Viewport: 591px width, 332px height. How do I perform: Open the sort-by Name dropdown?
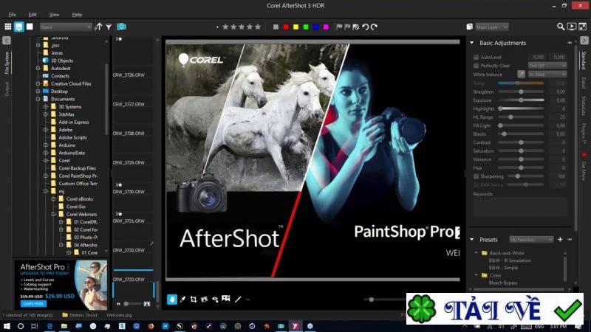pos(66,27)
